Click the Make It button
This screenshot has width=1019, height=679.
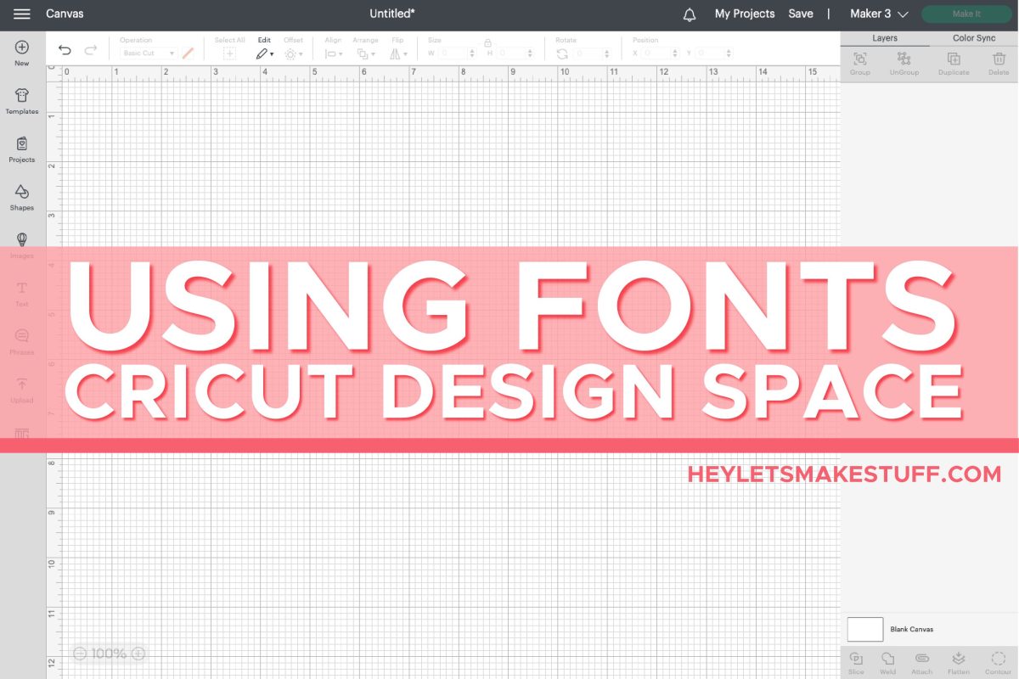pyautogui.click(x=966, y=14)
